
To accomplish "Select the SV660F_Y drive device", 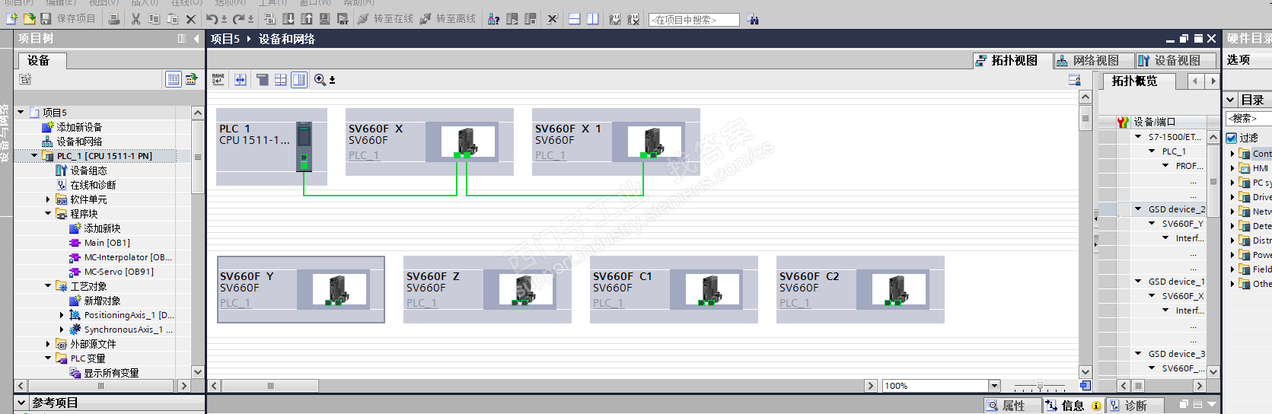I will point(301,289).
